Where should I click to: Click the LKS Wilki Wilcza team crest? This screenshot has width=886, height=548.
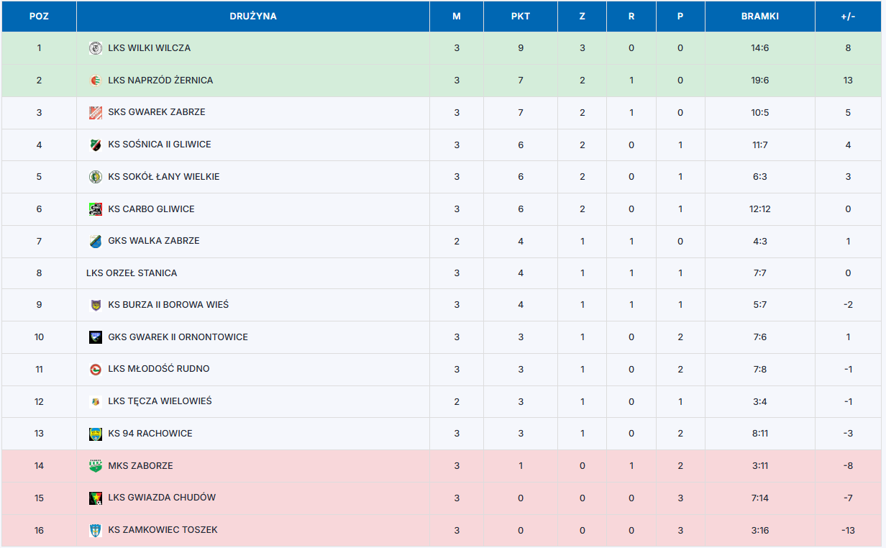tap(96, 48)
